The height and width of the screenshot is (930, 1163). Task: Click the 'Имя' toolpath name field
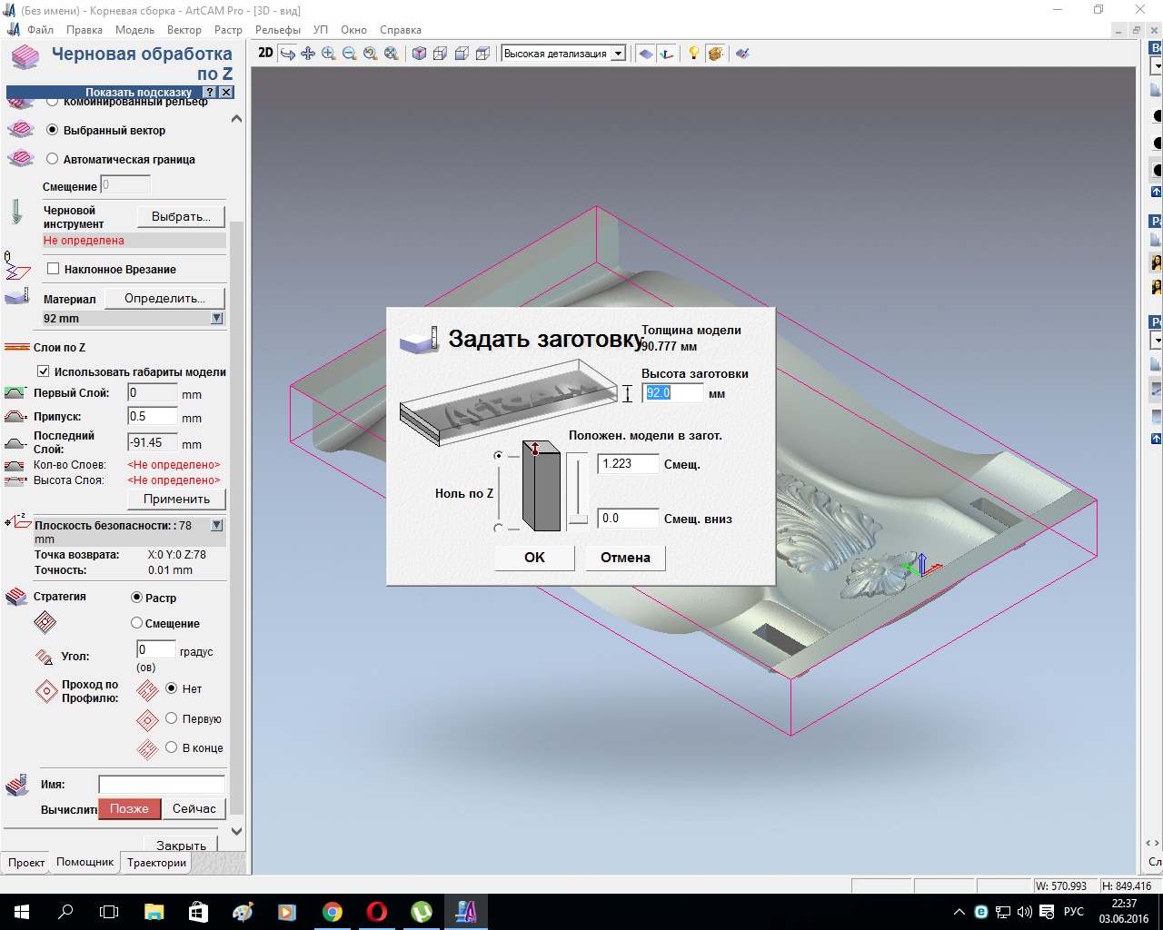click(x=162, y=785)
